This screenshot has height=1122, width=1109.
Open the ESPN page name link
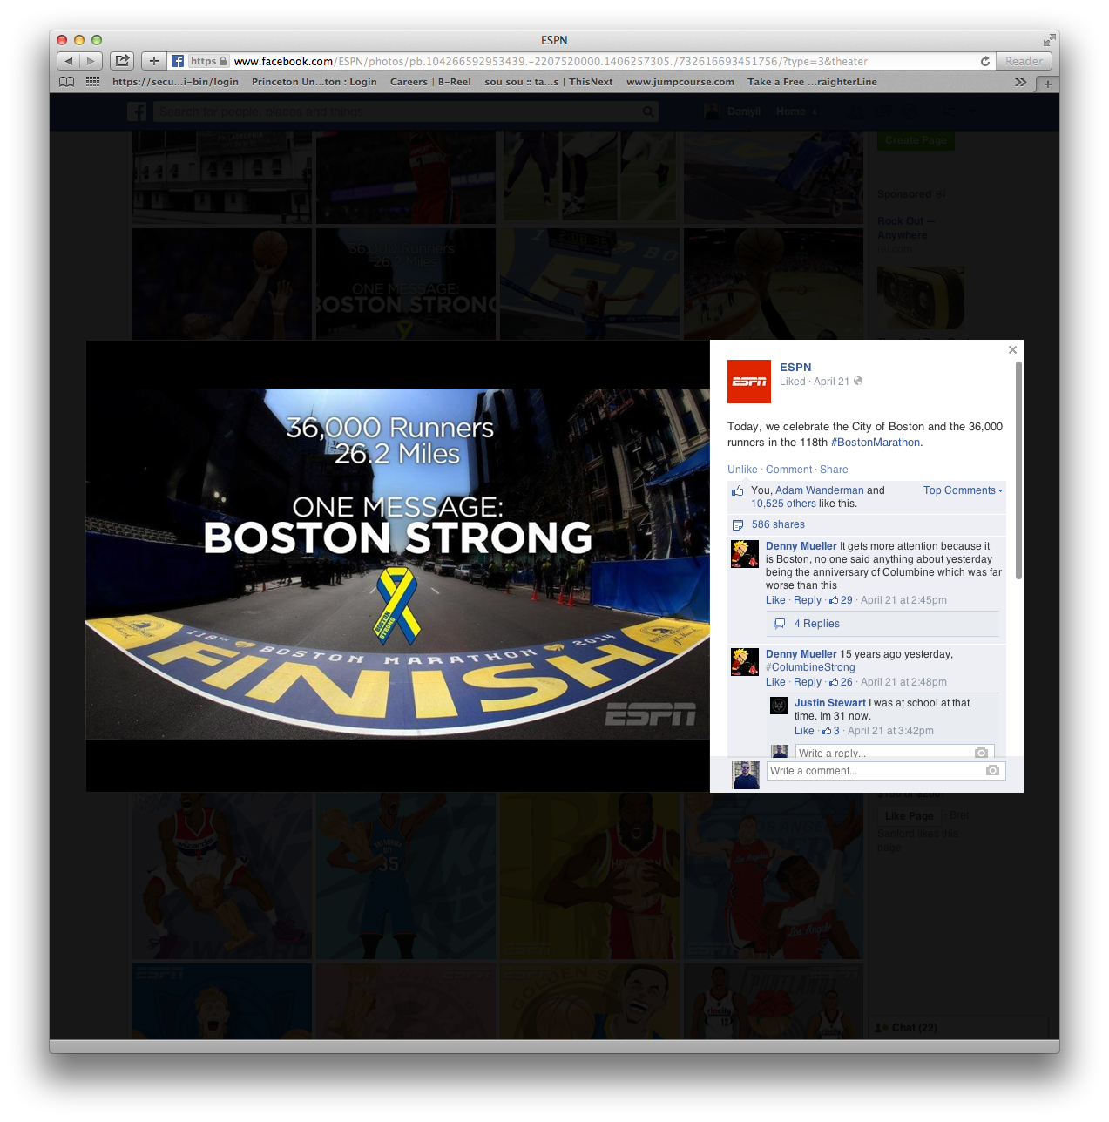tap(795, 368)
